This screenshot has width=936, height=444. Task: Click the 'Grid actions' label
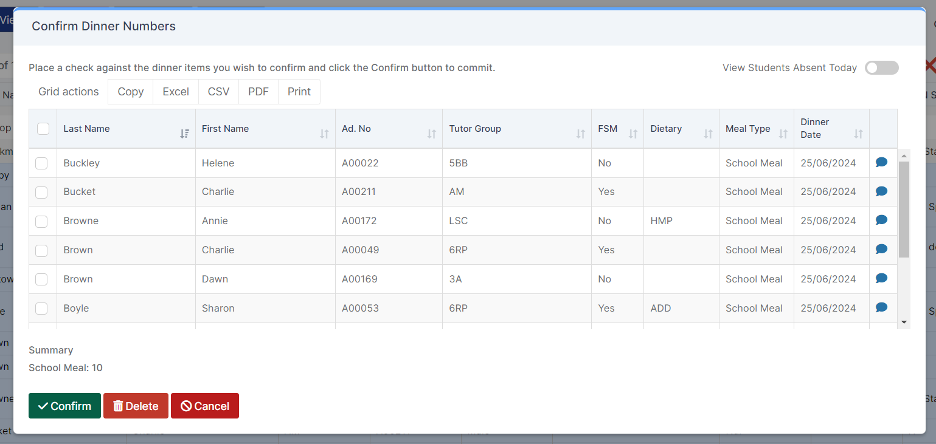tap(69, 92)
